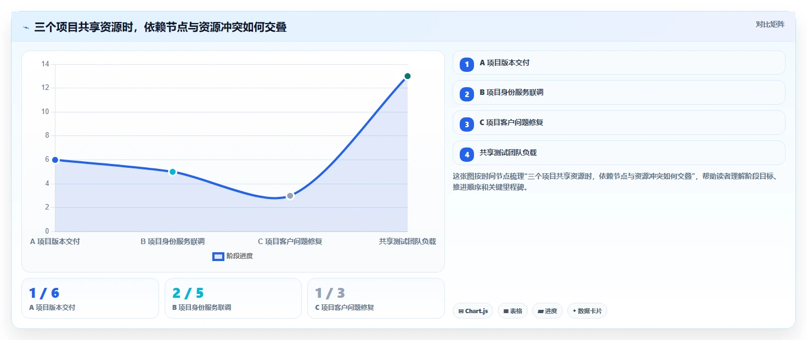Select numbered badge 2 for B 项目身份服务联调
Viewport: 807px width, 340px height.
467,94
